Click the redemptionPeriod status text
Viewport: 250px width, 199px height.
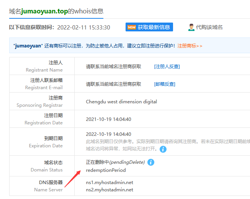click(106, 170)
